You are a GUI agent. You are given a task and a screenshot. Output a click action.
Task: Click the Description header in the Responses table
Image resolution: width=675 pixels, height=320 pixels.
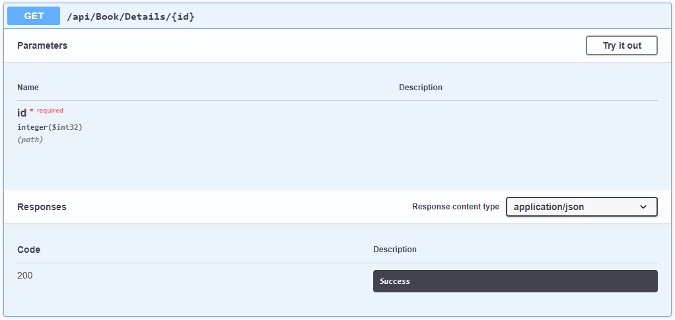[x=395, y=250]
